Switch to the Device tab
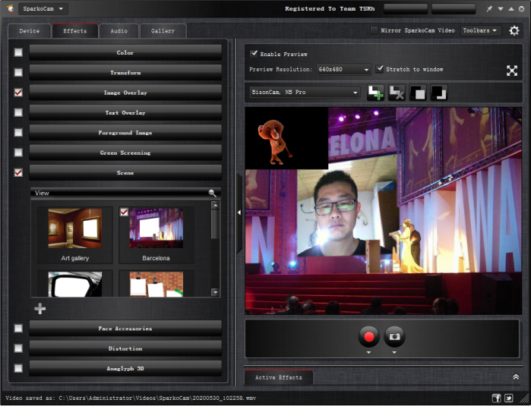Image resolution: width=531 pixels, height=406 pixels. tap(30, 31)
